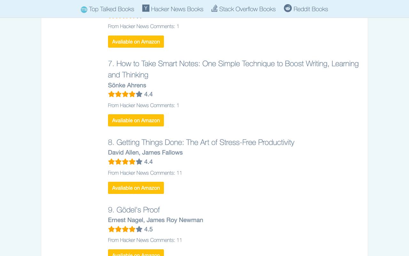This screenshot has width=409, height=256.
Task: Click Hacker News Comments: 11 under Getting Things Done
Action: tap(145, 173)
